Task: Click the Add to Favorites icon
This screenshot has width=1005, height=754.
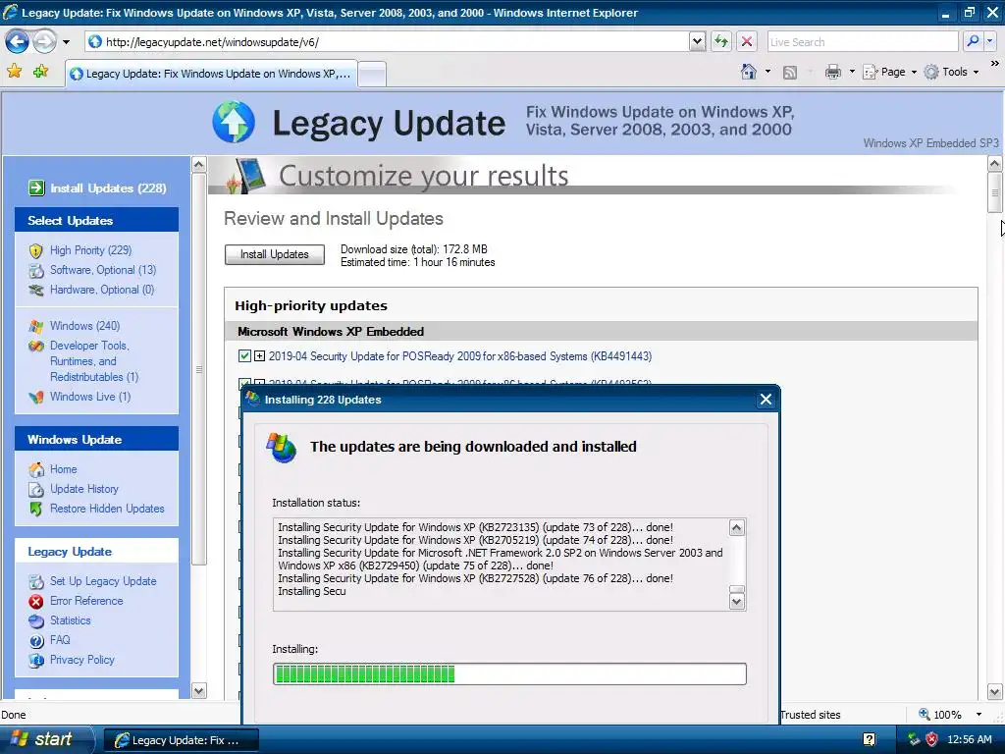Action: coord(41,71)
